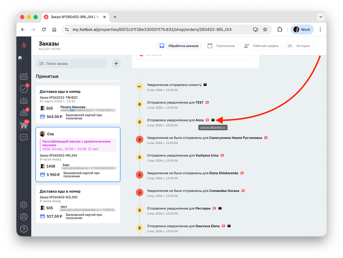Click message icon next to Самигуллина Наиля Рустамовна

(266, 138)
